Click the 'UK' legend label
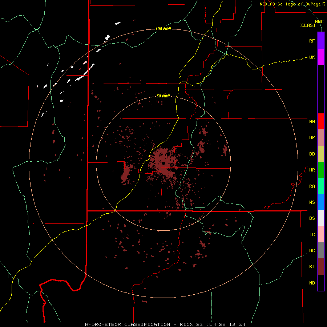 click(x=312, y=57)
